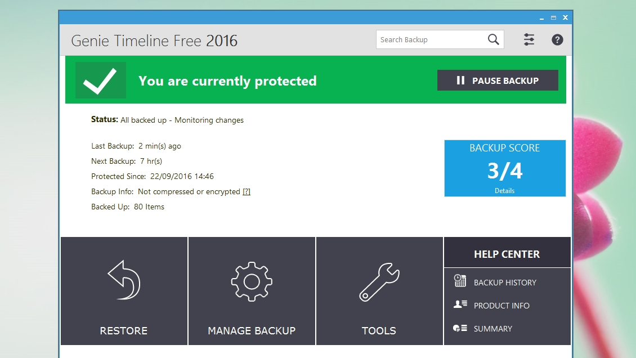This screenshot has height=358, width=636.
Task: Open Backup Score details
Action: point(505,191)
